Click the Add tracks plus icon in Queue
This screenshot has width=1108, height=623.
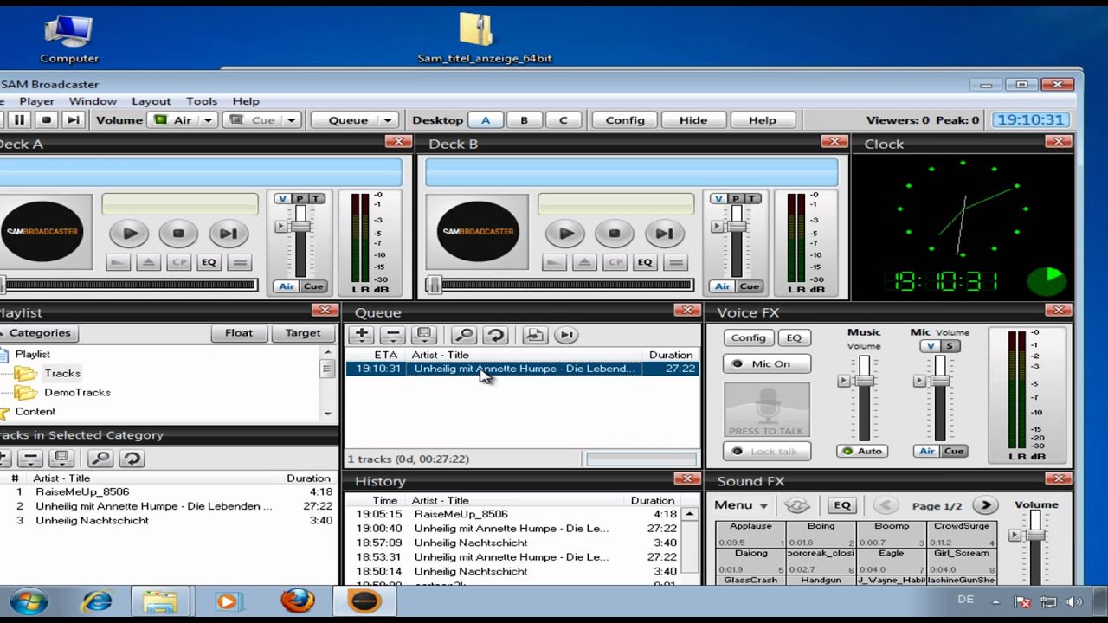point(362,335)
